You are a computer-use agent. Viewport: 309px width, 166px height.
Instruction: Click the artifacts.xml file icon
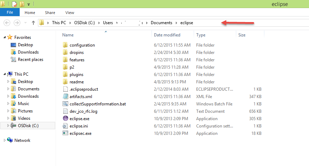point(65,96)
